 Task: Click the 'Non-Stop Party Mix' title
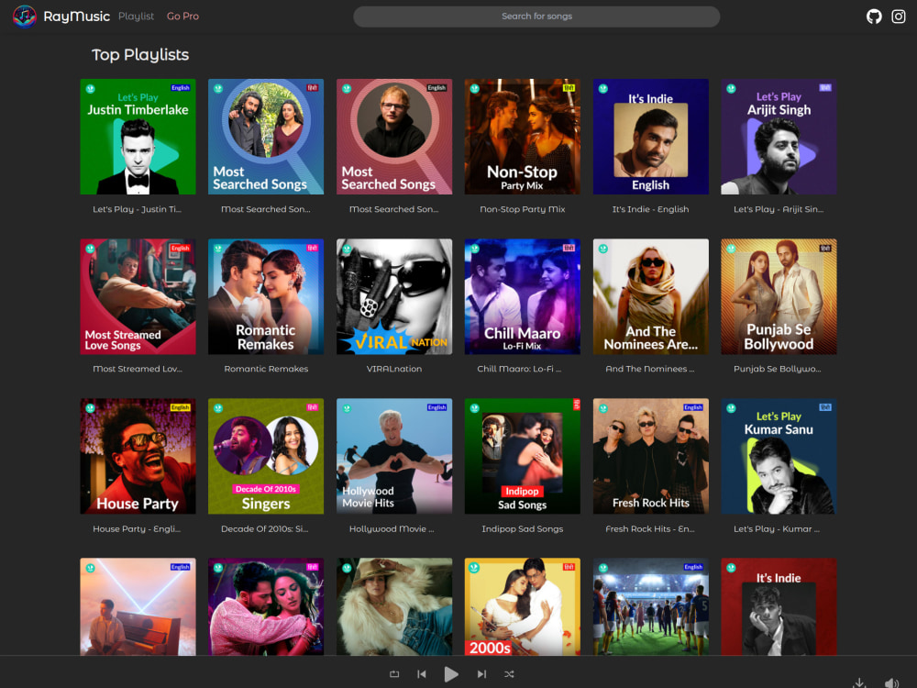click(x=523, y=209)
